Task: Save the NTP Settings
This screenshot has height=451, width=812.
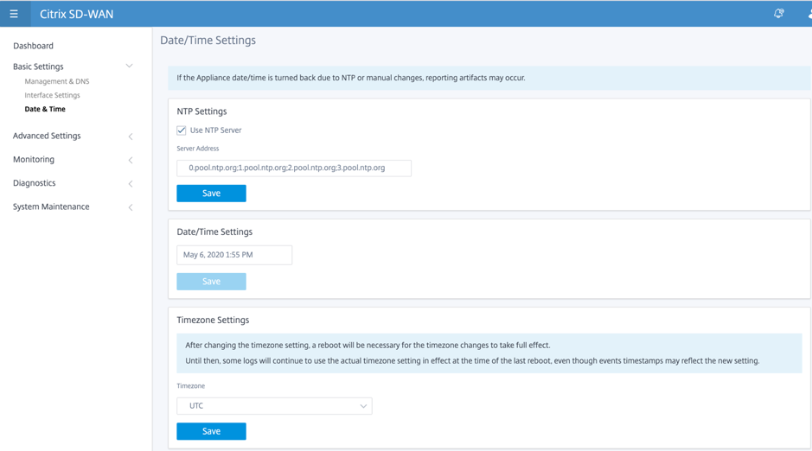Action: coord(211,193)
